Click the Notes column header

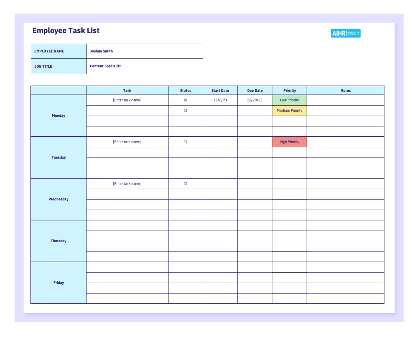[x=345, y=91]
